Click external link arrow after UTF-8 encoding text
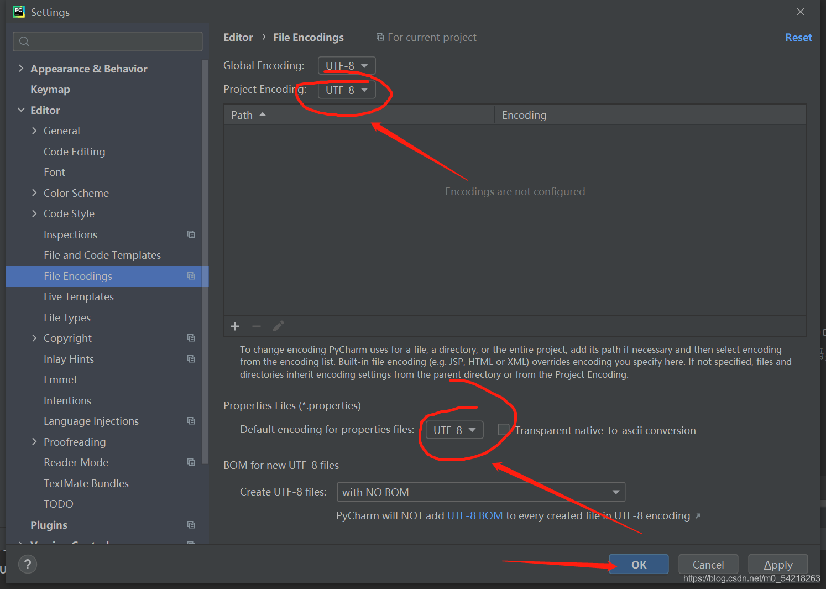This screenshot has height=589, width=826. (x=698, y=516)
